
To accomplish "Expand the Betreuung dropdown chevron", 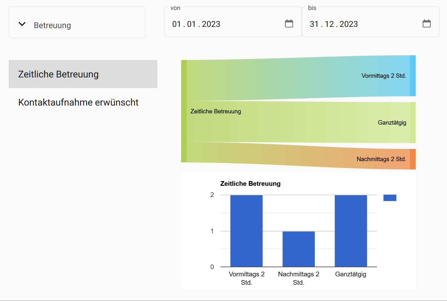I will (22, 24).
